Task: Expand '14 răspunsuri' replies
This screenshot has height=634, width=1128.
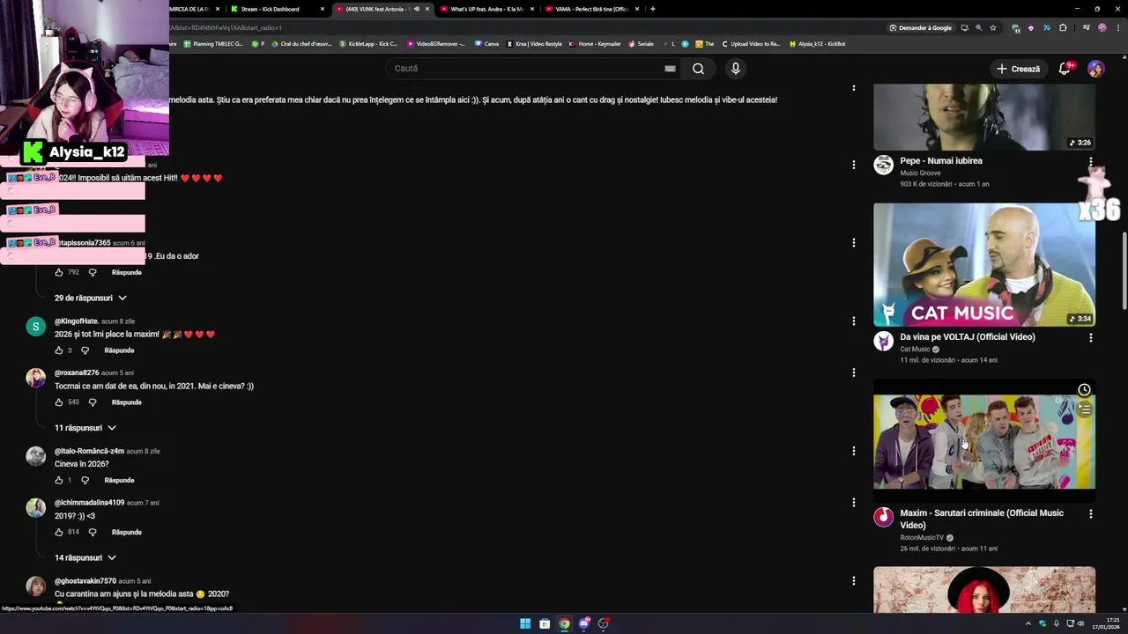Action: (x=85, y=557)
